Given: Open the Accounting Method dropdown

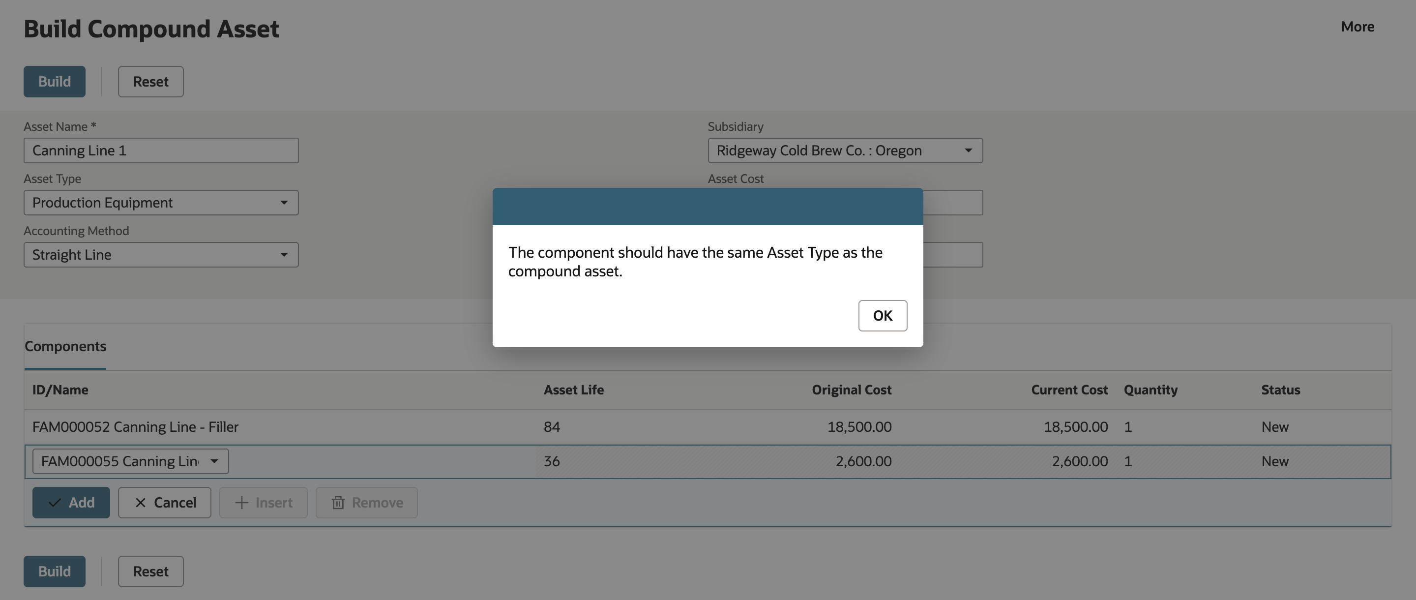Looking at the screenshot, I should [x=161, y=255].
